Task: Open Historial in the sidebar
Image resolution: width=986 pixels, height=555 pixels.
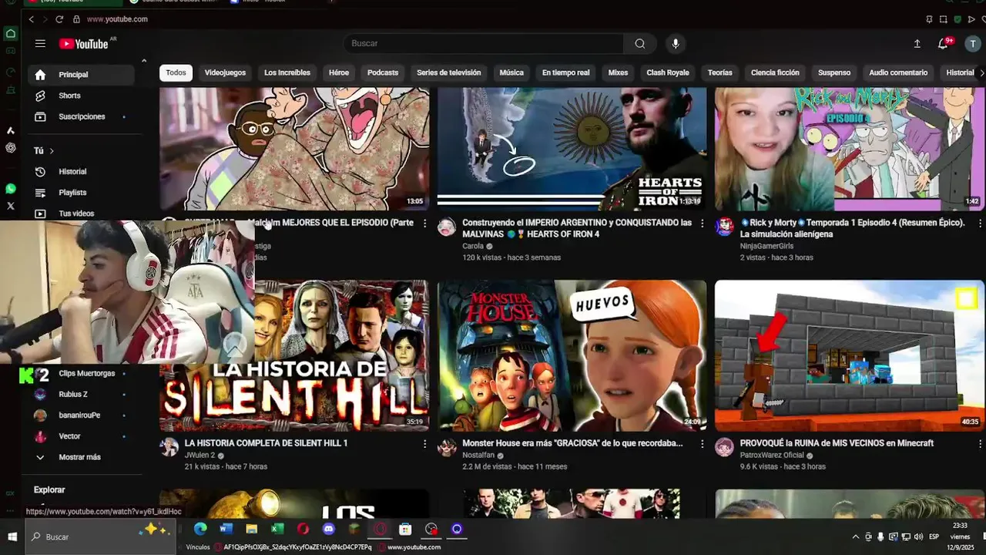Action: tap(82, 172)
